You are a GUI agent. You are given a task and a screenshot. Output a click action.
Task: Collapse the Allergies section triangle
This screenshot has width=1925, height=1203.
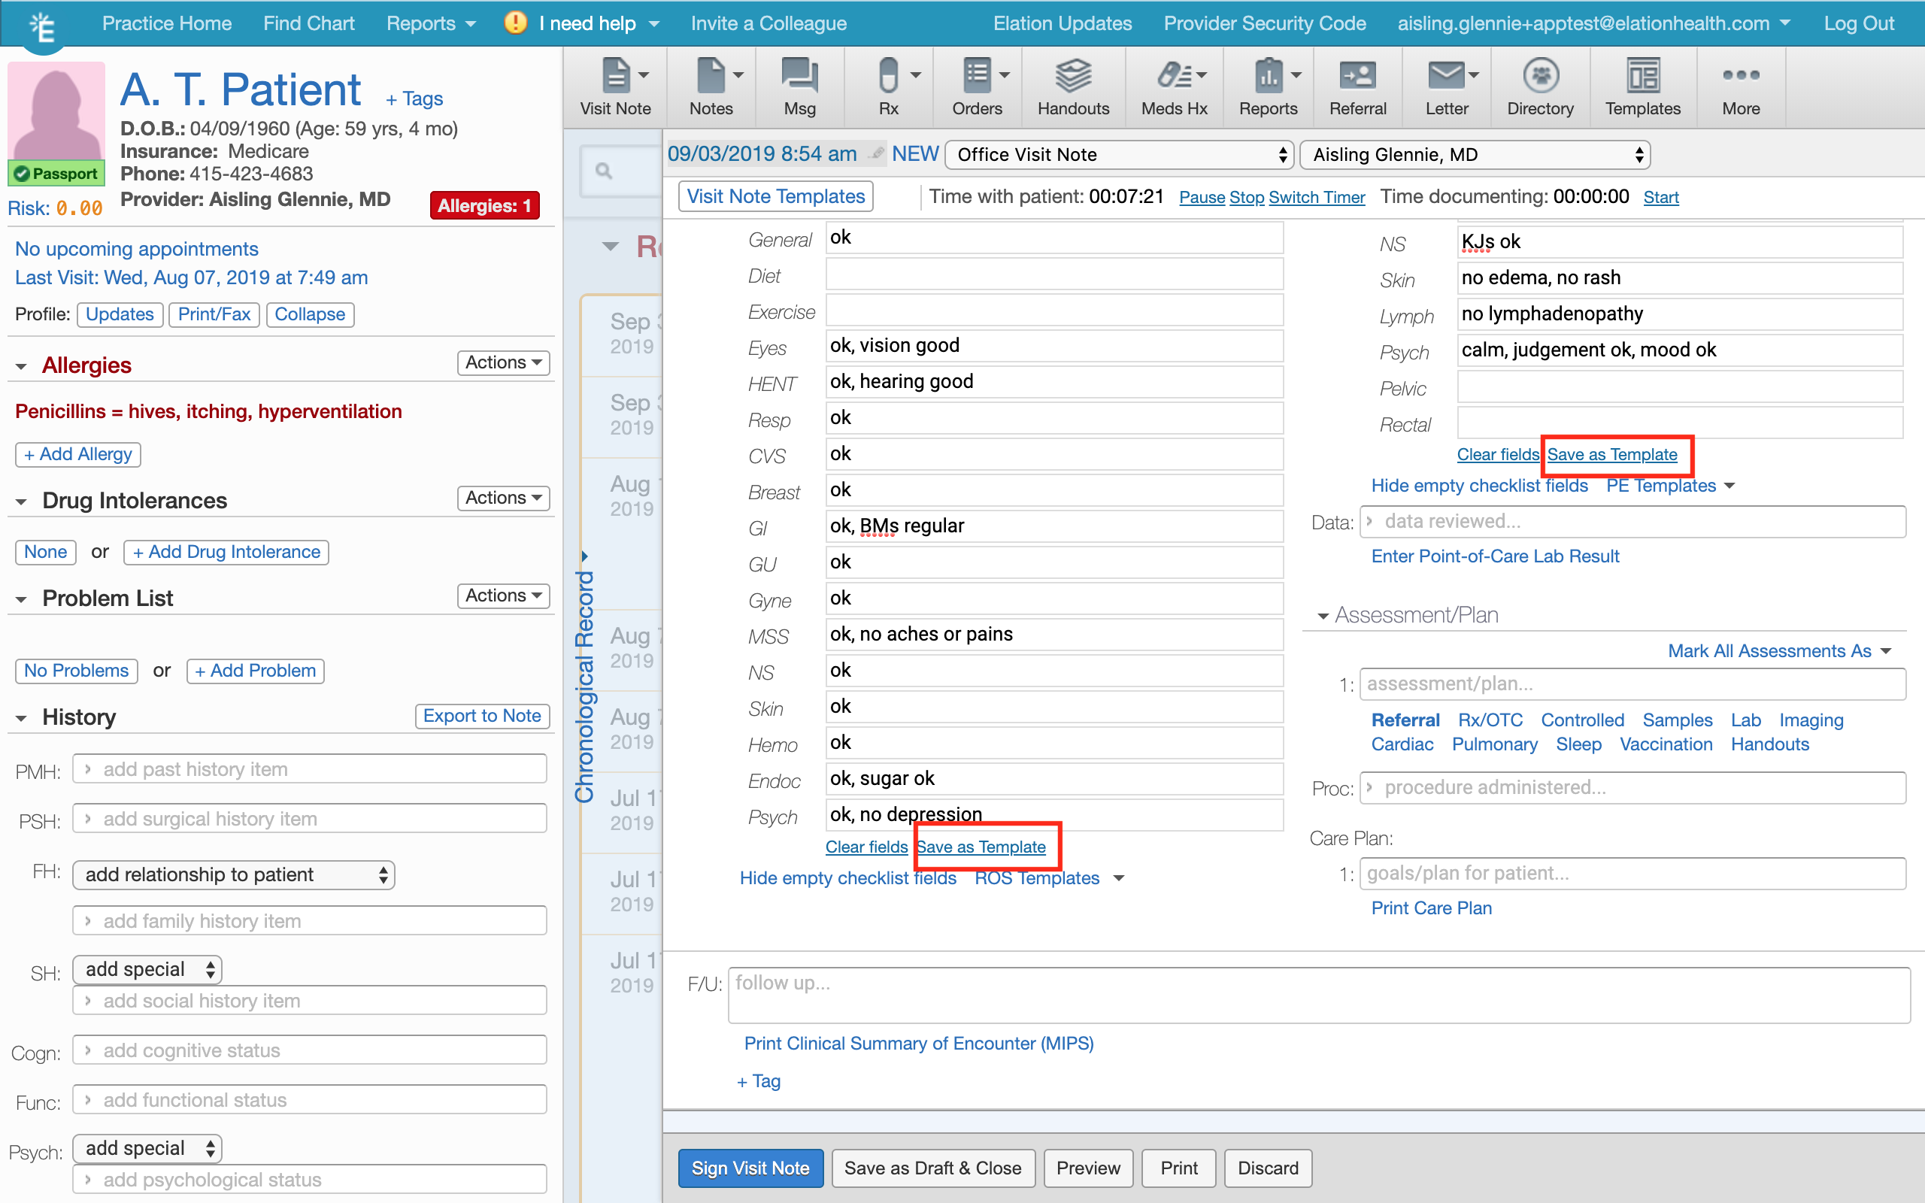22,366
